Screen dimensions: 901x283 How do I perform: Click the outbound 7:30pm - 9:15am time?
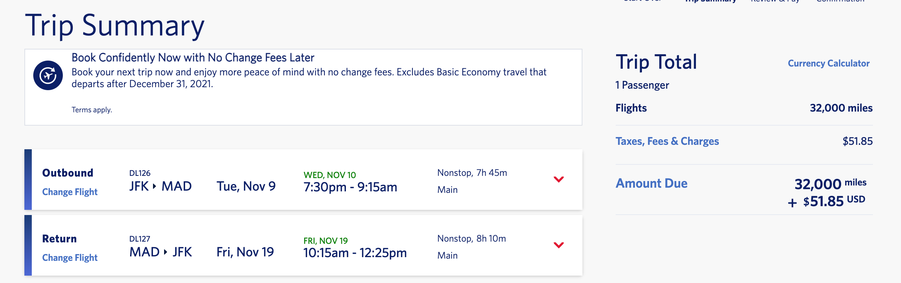coord(350,187)
